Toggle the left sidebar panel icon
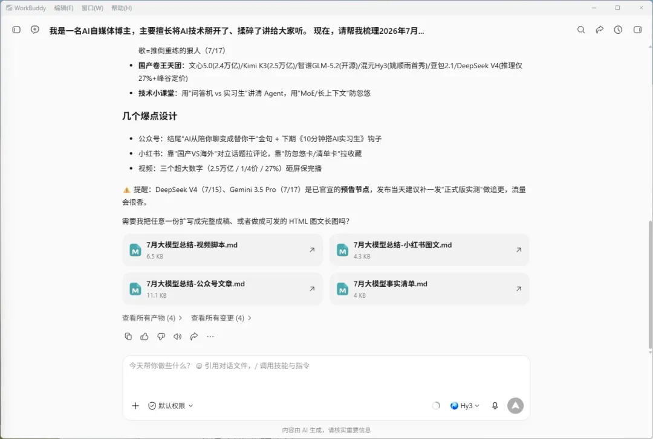653x439 pixels. 16,30
